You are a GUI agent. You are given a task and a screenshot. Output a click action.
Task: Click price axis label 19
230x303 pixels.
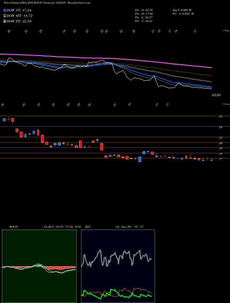point(220,149)
